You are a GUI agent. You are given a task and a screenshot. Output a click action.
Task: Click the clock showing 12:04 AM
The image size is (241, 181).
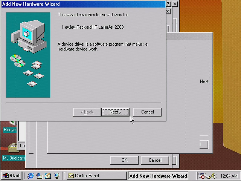pos(229,176)
